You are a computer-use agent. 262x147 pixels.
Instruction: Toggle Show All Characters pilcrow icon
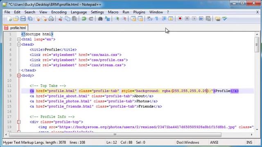coord(157,19)
